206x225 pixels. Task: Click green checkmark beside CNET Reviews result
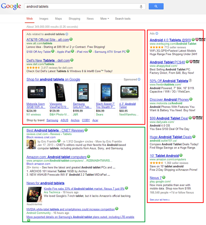tap(86, 130)
